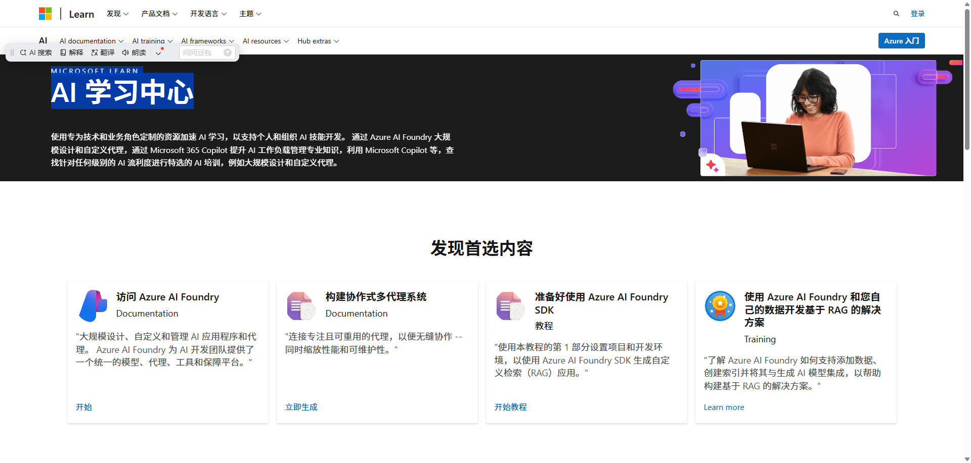Click the 访问 Azure AI Foundry card title
Image resolution: width=971 pixels, height=463 pixels.
pos(167,297)
